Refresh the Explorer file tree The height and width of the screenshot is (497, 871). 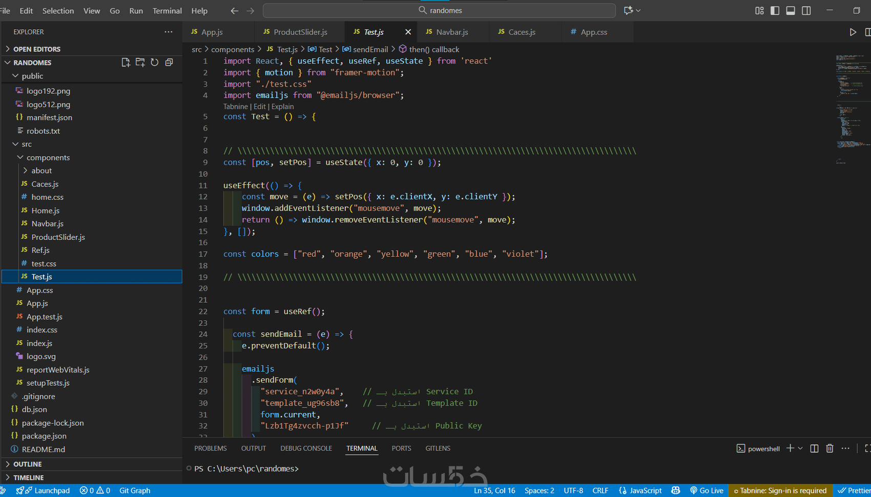154,63
